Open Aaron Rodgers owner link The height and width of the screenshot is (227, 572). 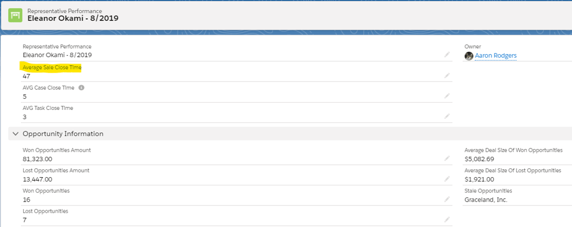[495, 56]
